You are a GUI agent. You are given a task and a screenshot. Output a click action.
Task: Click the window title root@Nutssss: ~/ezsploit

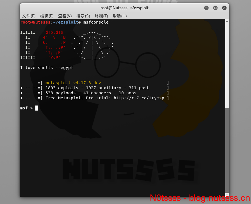124,8
